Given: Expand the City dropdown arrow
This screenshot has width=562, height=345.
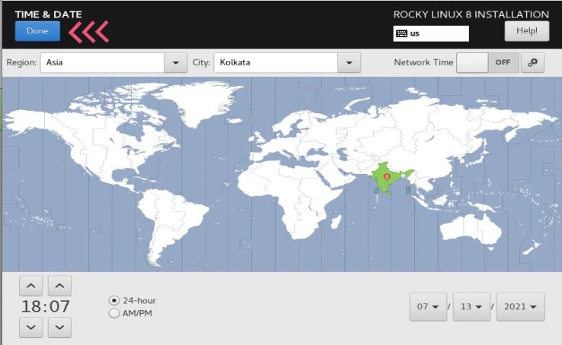Looking at the screenshot, I should pos(349,63).
